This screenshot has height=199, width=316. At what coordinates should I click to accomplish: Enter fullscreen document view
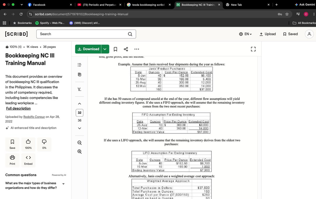click(253, 49)
